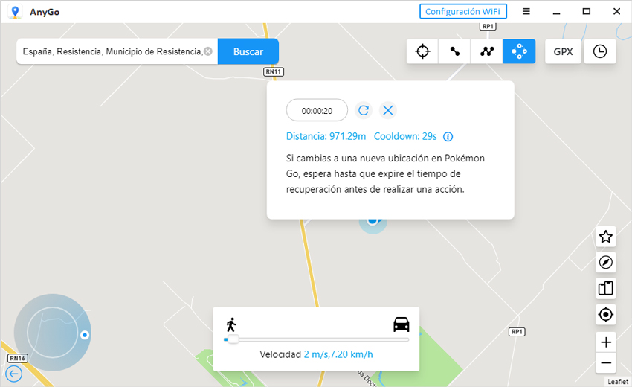632x387 pixels.
Task: Zoom in the map with plus button
Action: click(606, 342)
